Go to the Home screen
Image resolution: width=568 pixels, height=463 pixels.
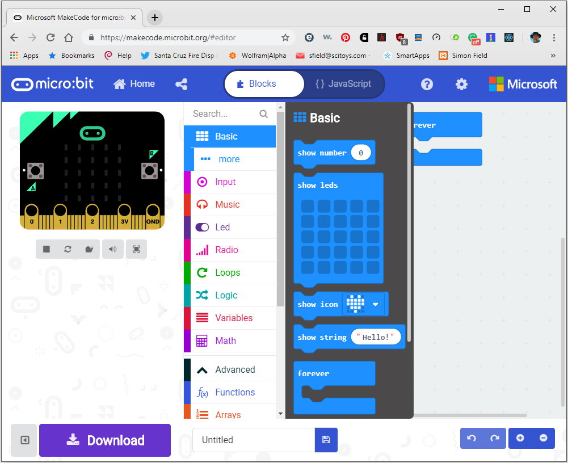[x=134, y=83]
